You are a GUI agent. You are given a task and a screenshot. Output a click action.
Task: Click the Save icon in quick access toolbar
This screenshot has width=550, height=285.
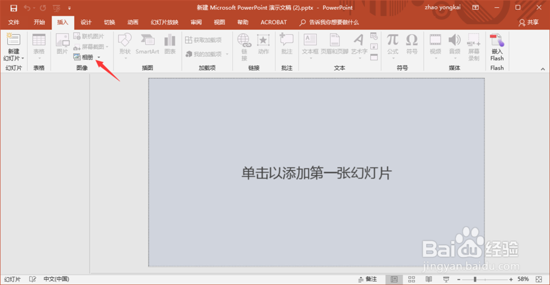coord(14,8)
